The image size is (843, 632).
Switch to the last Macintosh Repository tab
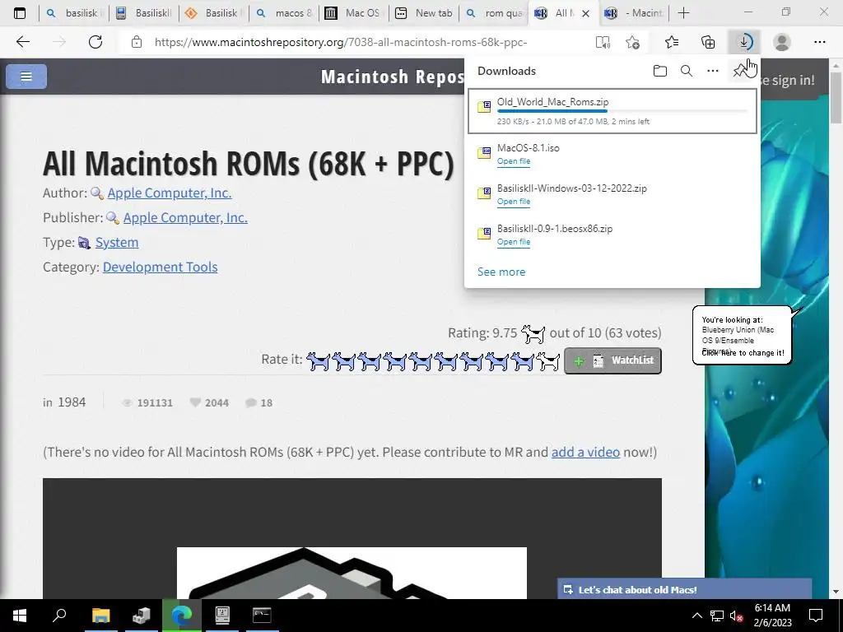[633, 13]
